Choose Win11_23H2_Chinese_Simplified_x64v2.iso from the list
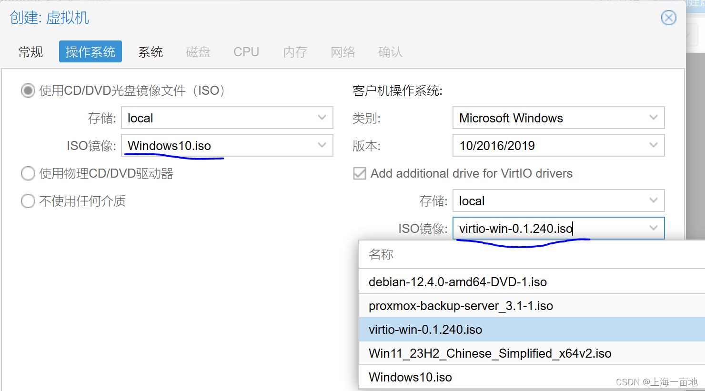Image resolution: width=705 pixels, height=391 pixels. [x=532, y=353]
